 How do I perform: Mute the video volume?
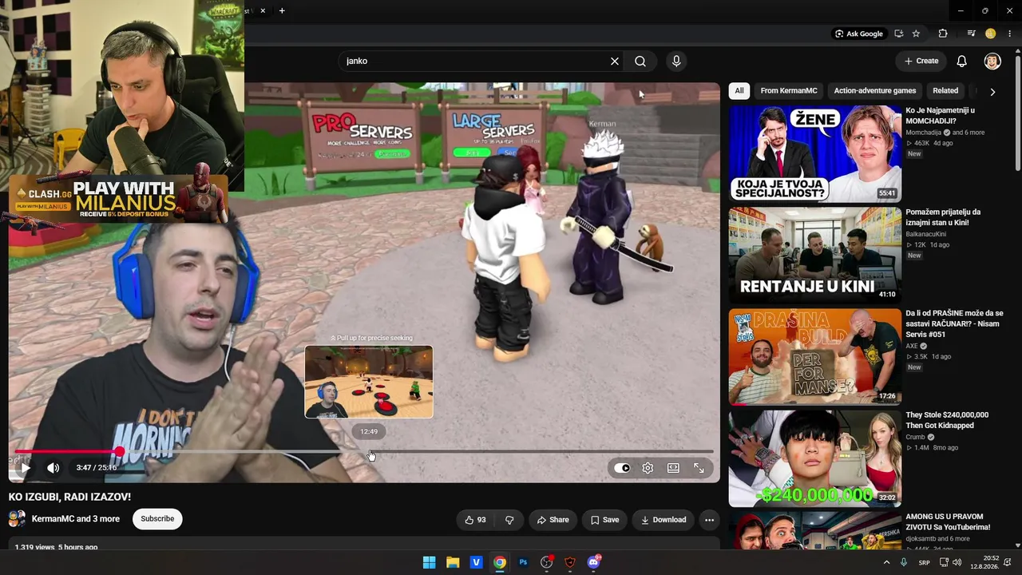pos(53,468)
